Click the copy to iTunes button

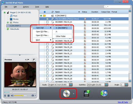click(104, 93)
